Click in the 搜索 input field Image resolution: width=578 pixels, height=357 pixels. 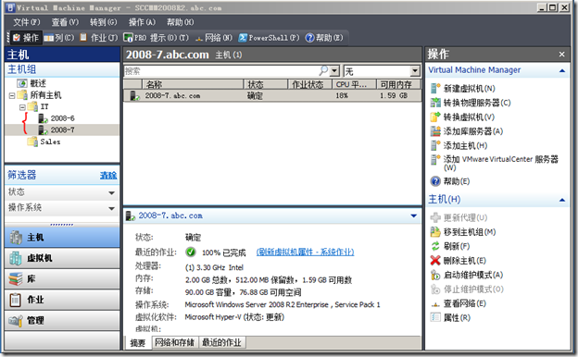(x=221, y=70)
